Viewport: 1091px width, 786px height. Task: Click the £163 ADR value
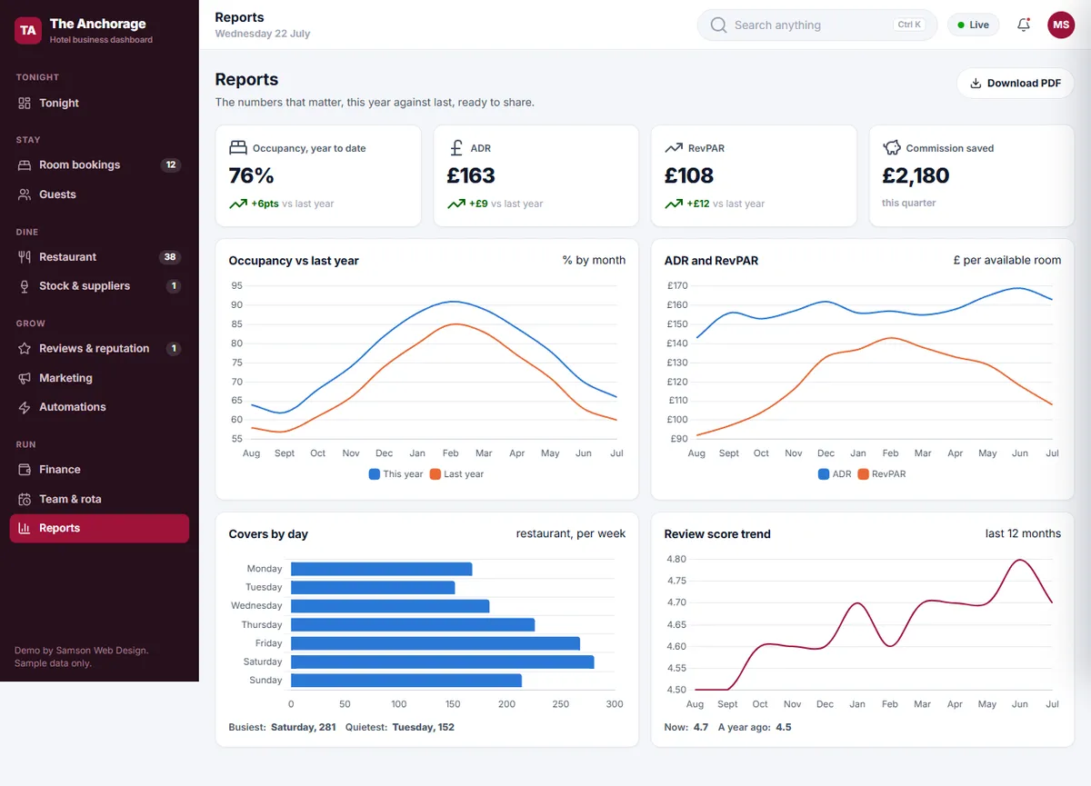(471, 175)
